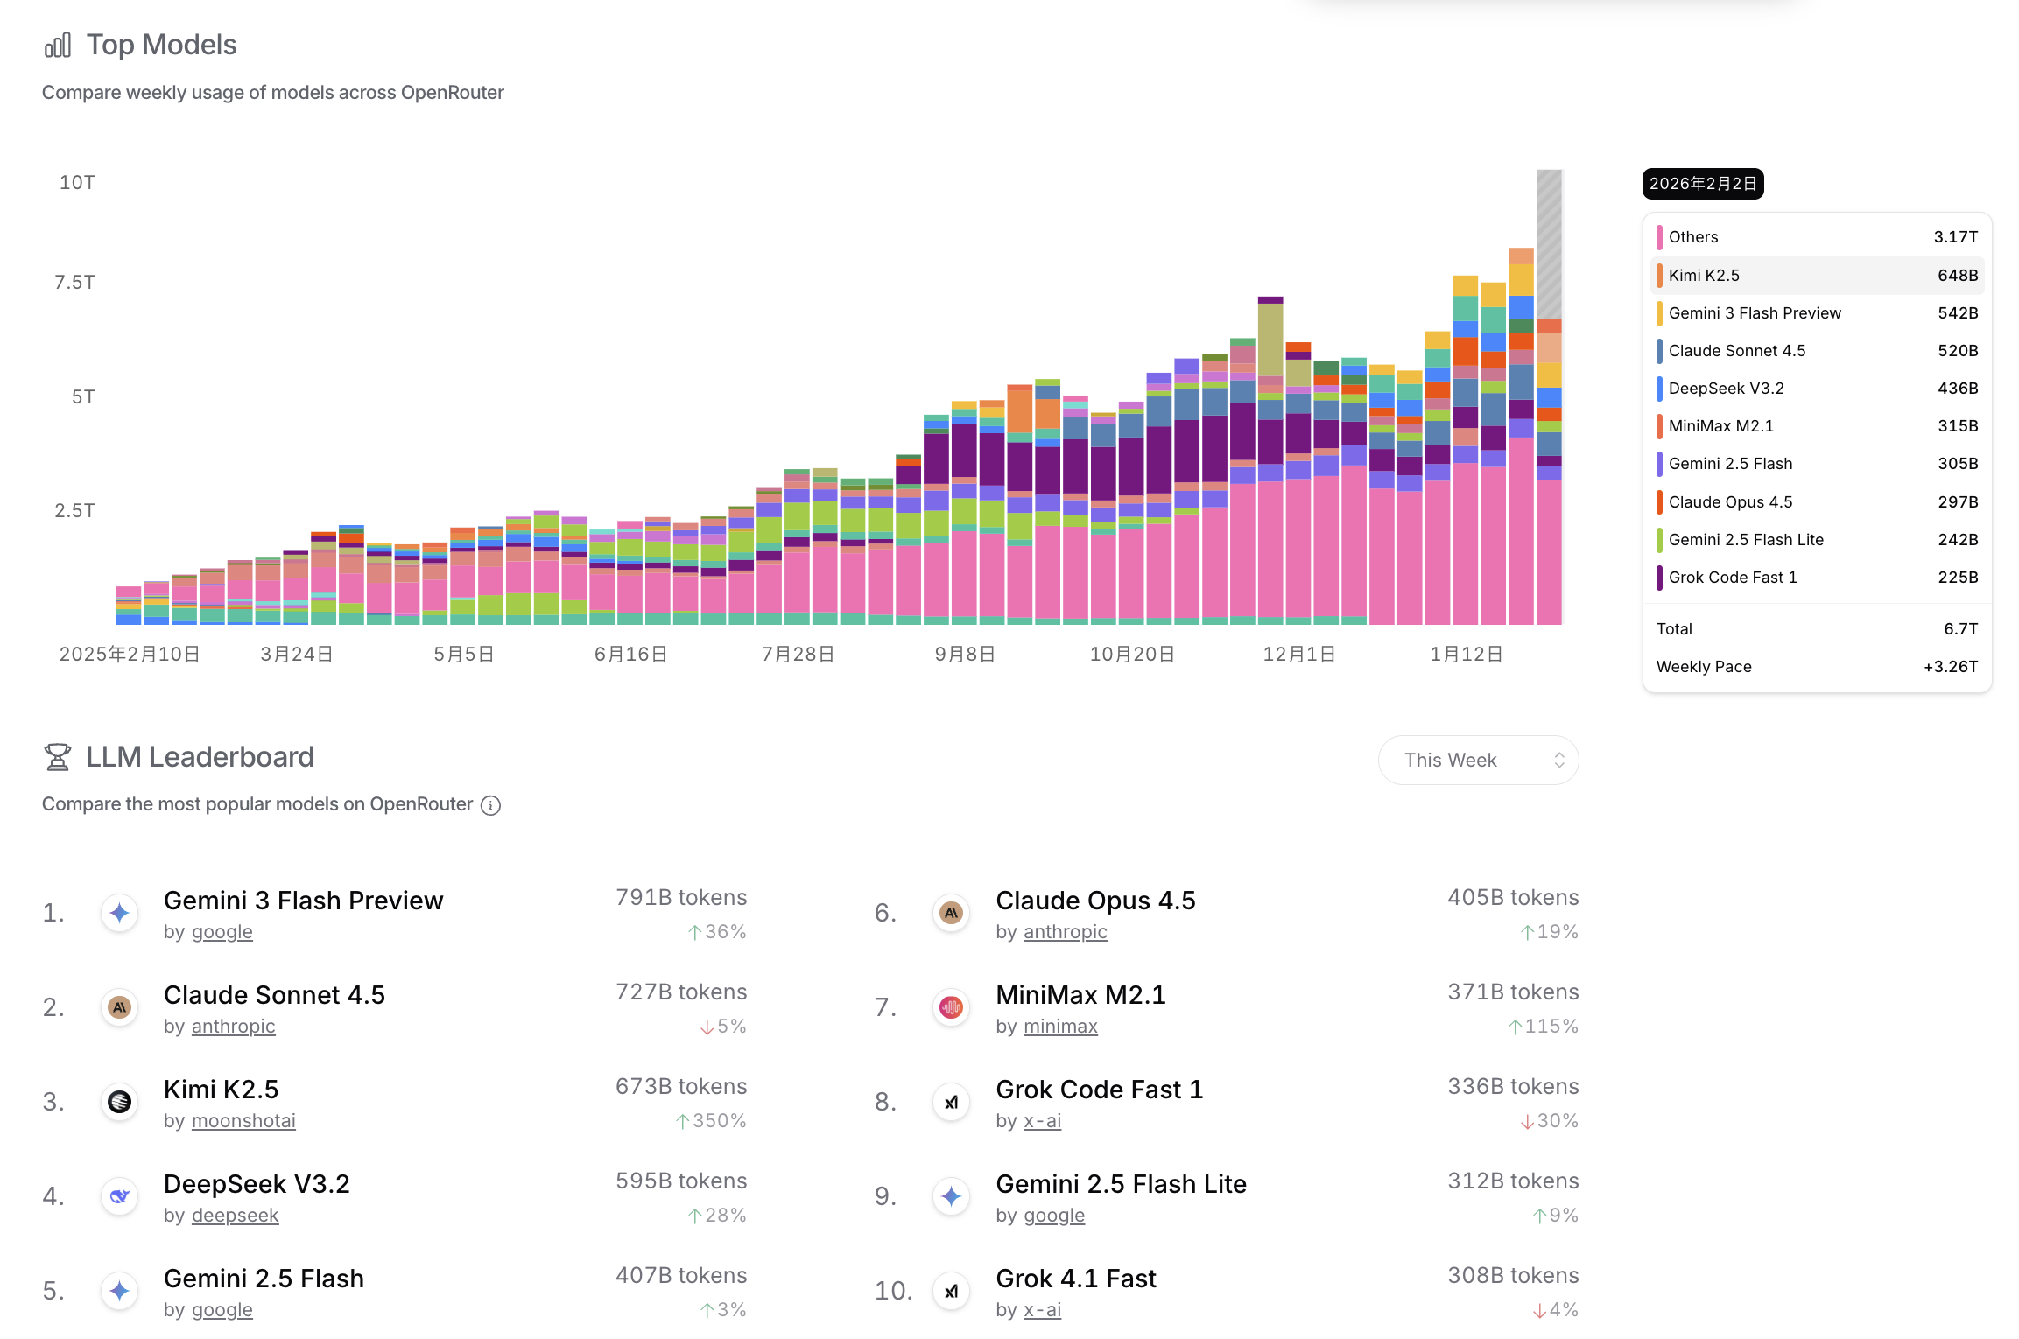Screen dimensions: 2019x1339
Task: Select the Claude Opus 4.5 legend row
Action: tap(1817, 502)
